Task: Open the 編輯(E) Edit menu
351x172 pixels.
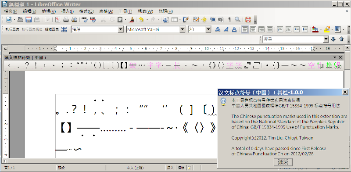Action: click(29, 11)
